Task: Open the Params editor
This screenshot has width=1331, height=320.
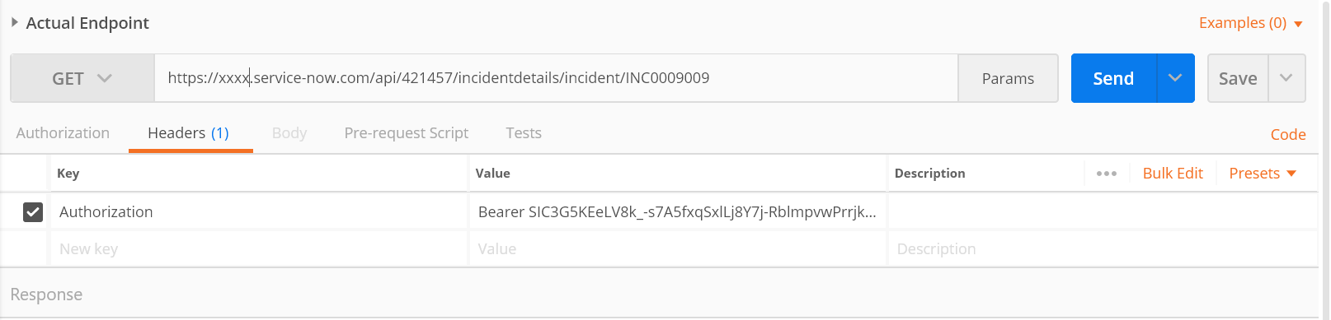Action: (x=1008, y=78)
